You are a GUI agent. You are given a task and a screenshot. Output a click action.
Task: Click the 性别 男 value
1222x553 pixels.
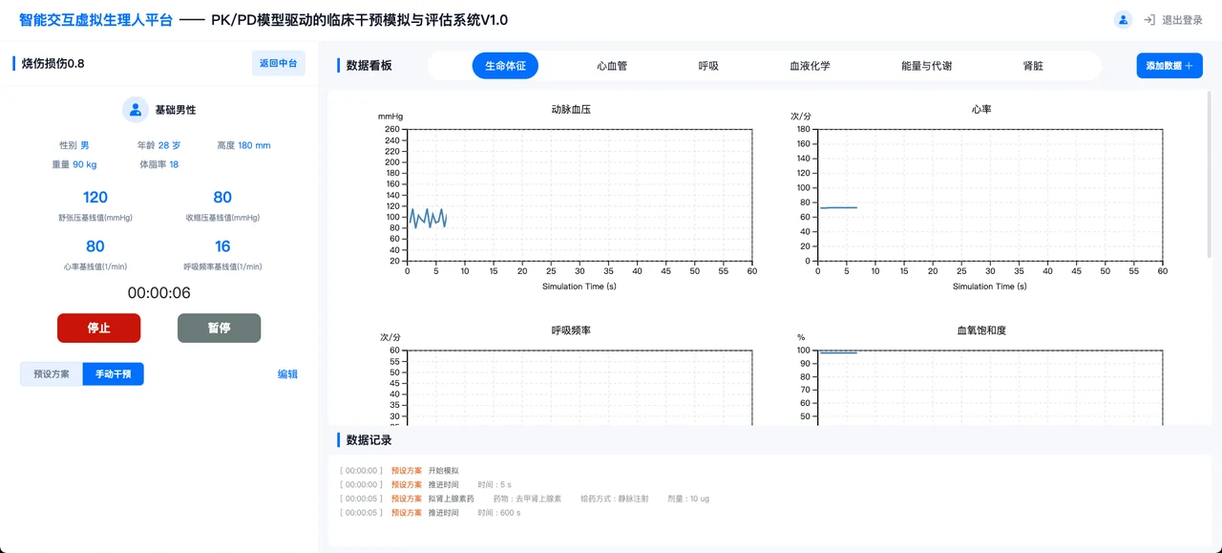(84, 145)
